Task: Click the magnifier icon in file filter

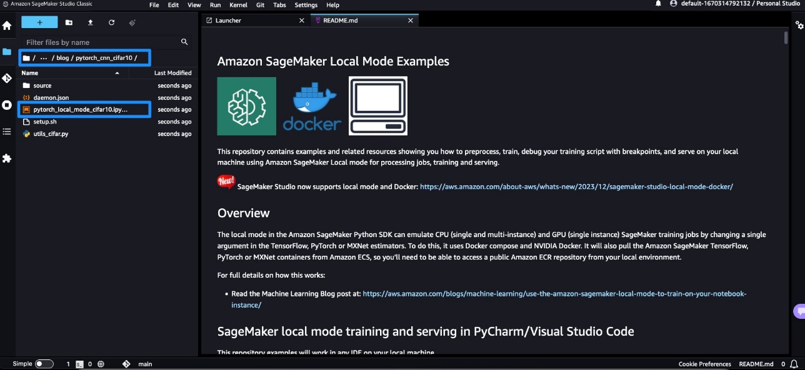Action: 184,42
